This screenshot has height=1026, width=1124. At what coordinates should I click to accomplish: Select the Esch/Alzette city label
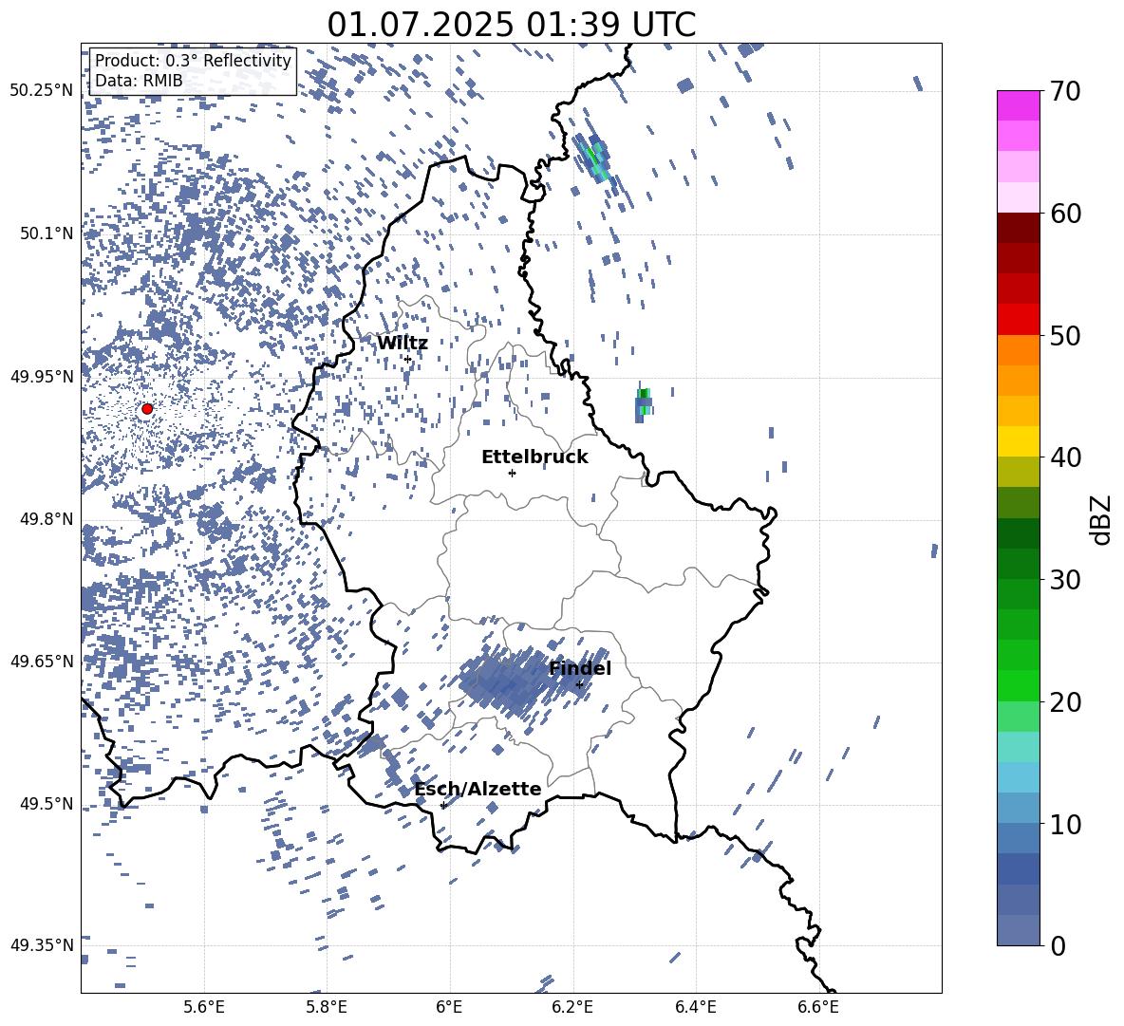coord(478,790)
